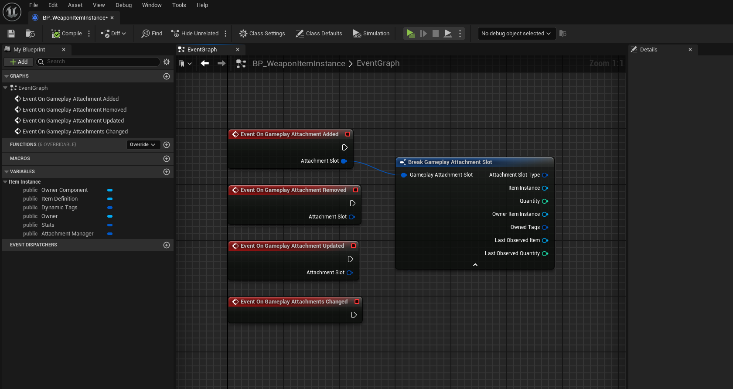Image resolution: width=733 pixels, height=389 pixels.
Task: Click BP_WeaponItemInstance in the breadcrumb
Action: tap(299, 64)
